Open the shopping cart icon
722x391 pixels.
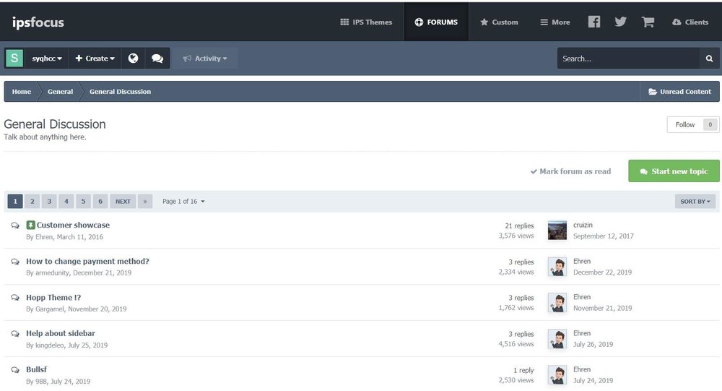(x=648, y=22)
